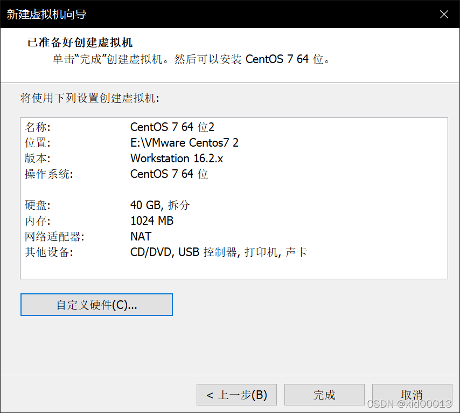The height and width of the screenshot is (413, 460).
Task: Click the 版本: label
Action: coord(38,159)
